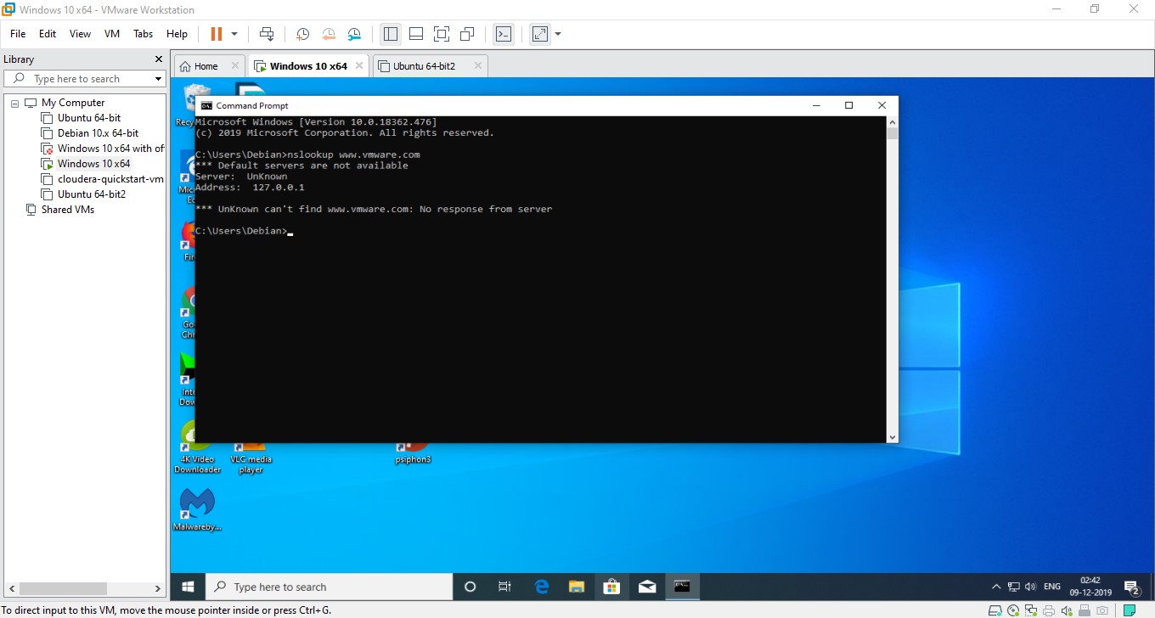Suspend the virtual machine
1155x618 pixels.
(217, 34)
